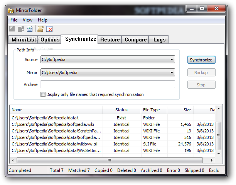Select the row data\ScratchPa...
The image size is (236, 185).
[x=113, y=131]
